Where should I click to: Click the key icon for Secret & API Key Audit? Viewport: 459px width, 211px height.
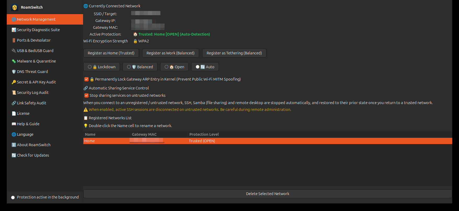pyautogui.click(x=14, y=82)
